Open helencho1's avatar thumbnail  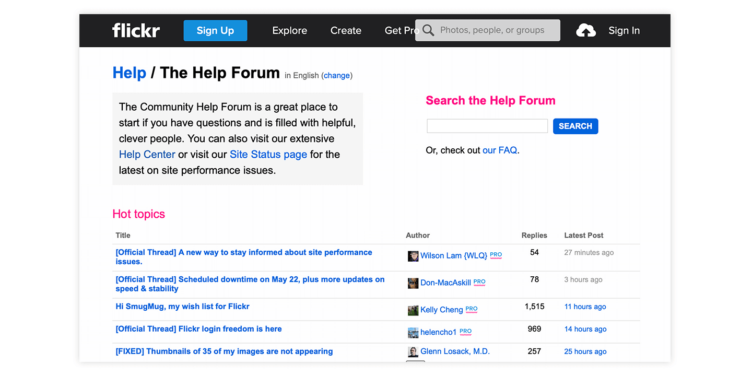point(413,333)
